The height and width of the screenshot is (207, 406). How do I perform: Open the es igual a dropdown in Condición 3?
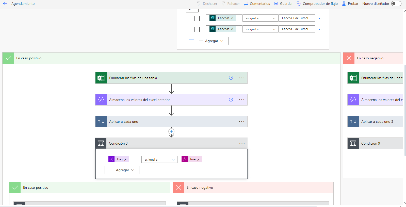click(x=159, y=160)
